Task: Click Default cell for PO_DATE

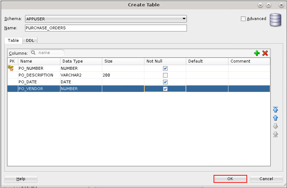Action: pyautogui.click(x=207, y=82)
